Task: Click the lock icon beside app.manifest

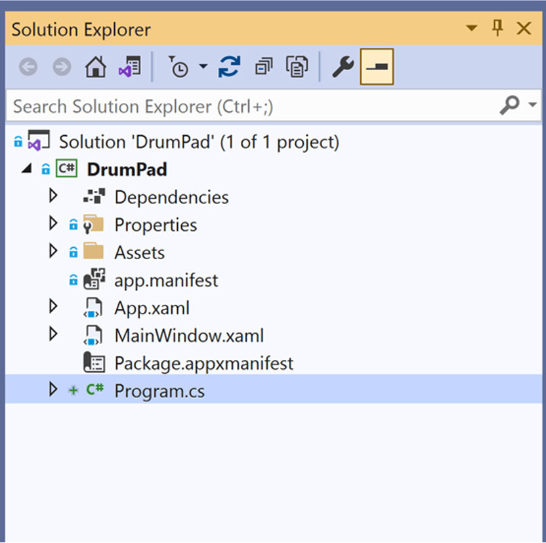Action: click(x=73, y=279)
